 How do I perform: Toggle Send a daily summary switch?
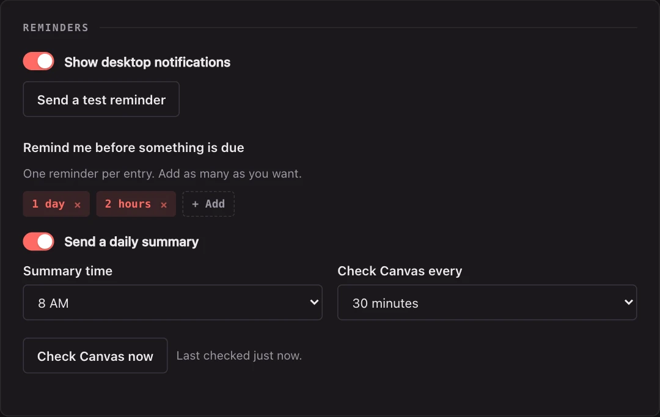(x=38, y=242)
